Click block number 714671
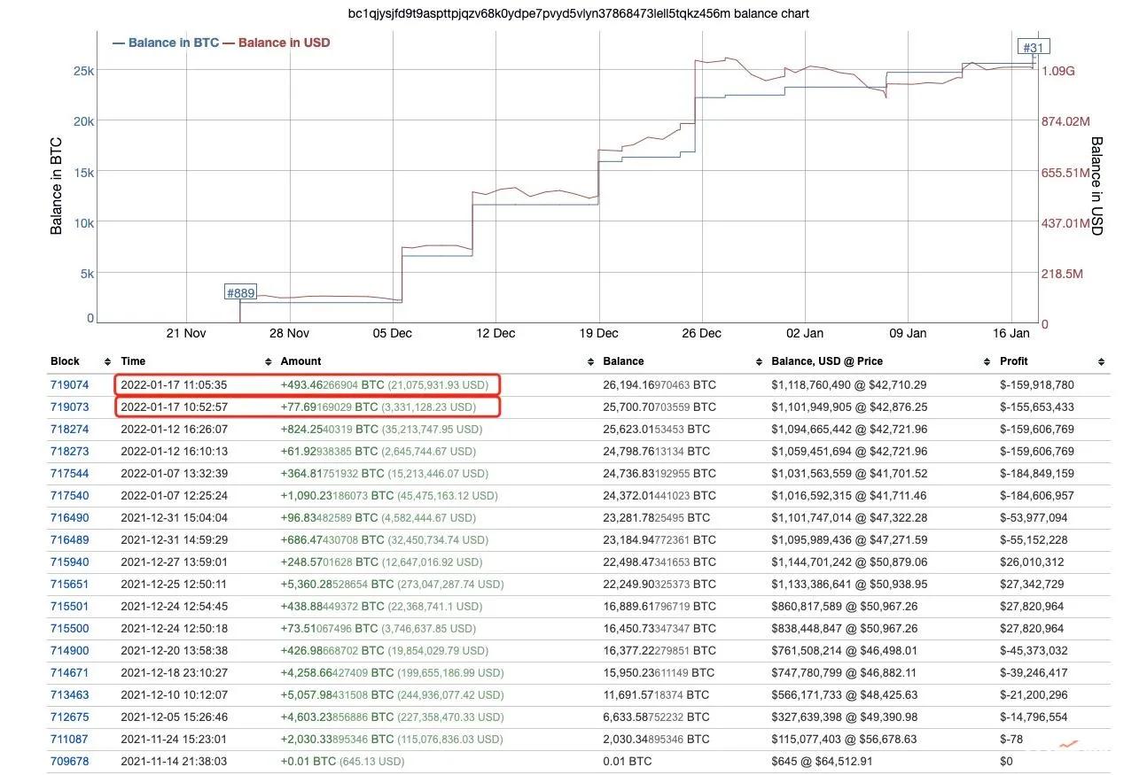This screenshot has width=1147, height=775. pyautogui.click(x=70, y=672)
